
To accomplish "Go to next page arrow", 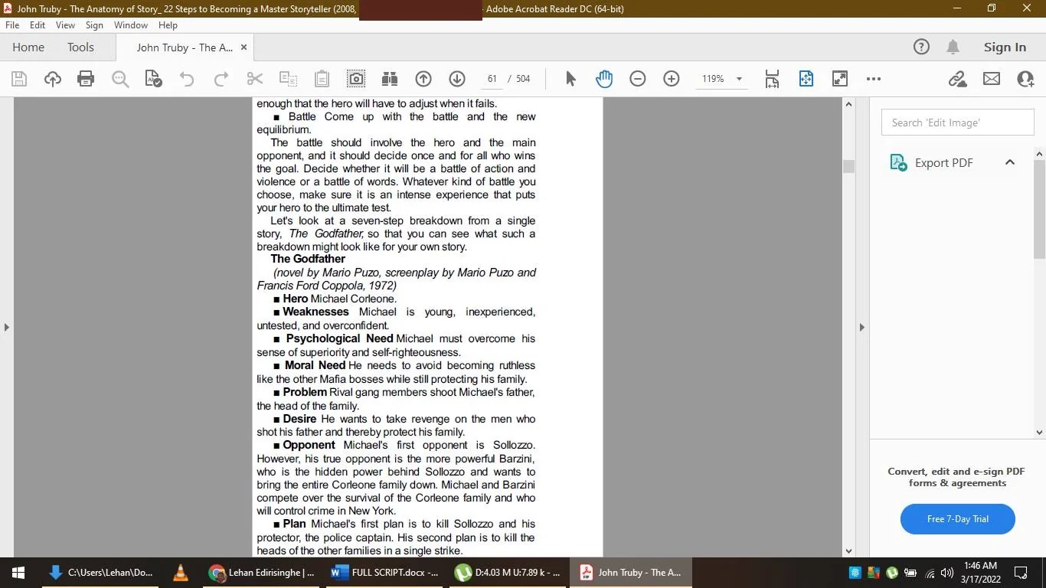I will click(x=457, y=79).
